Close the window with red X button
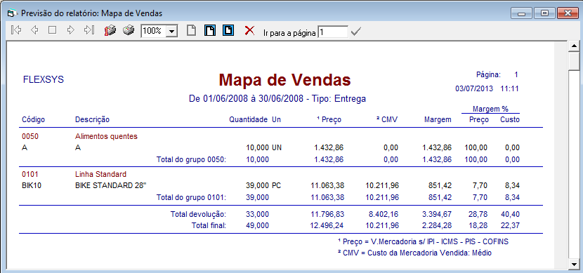The image size is (583, 273). click(x=568, y=13)
